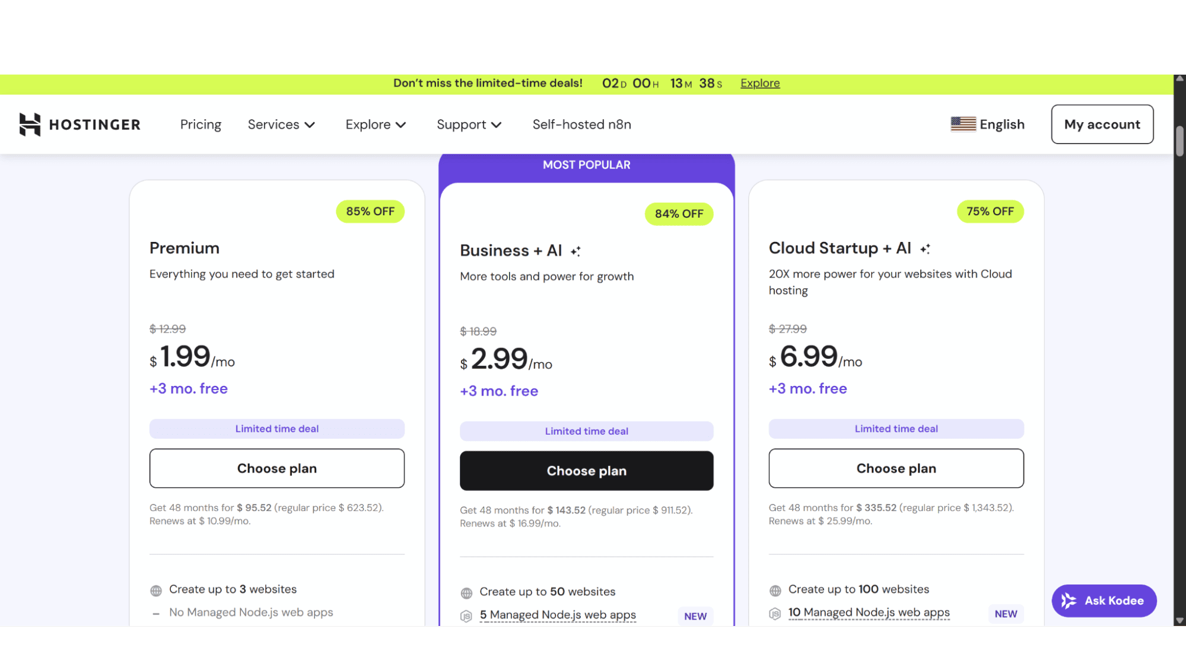Click the 'Cloud Startup + AI' plan title
This screenshot has width=1186, height=667.
(840, 248)
